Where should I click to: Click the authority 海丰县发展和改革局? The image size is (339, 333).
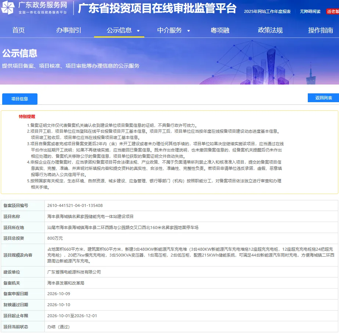pos(66,283)
